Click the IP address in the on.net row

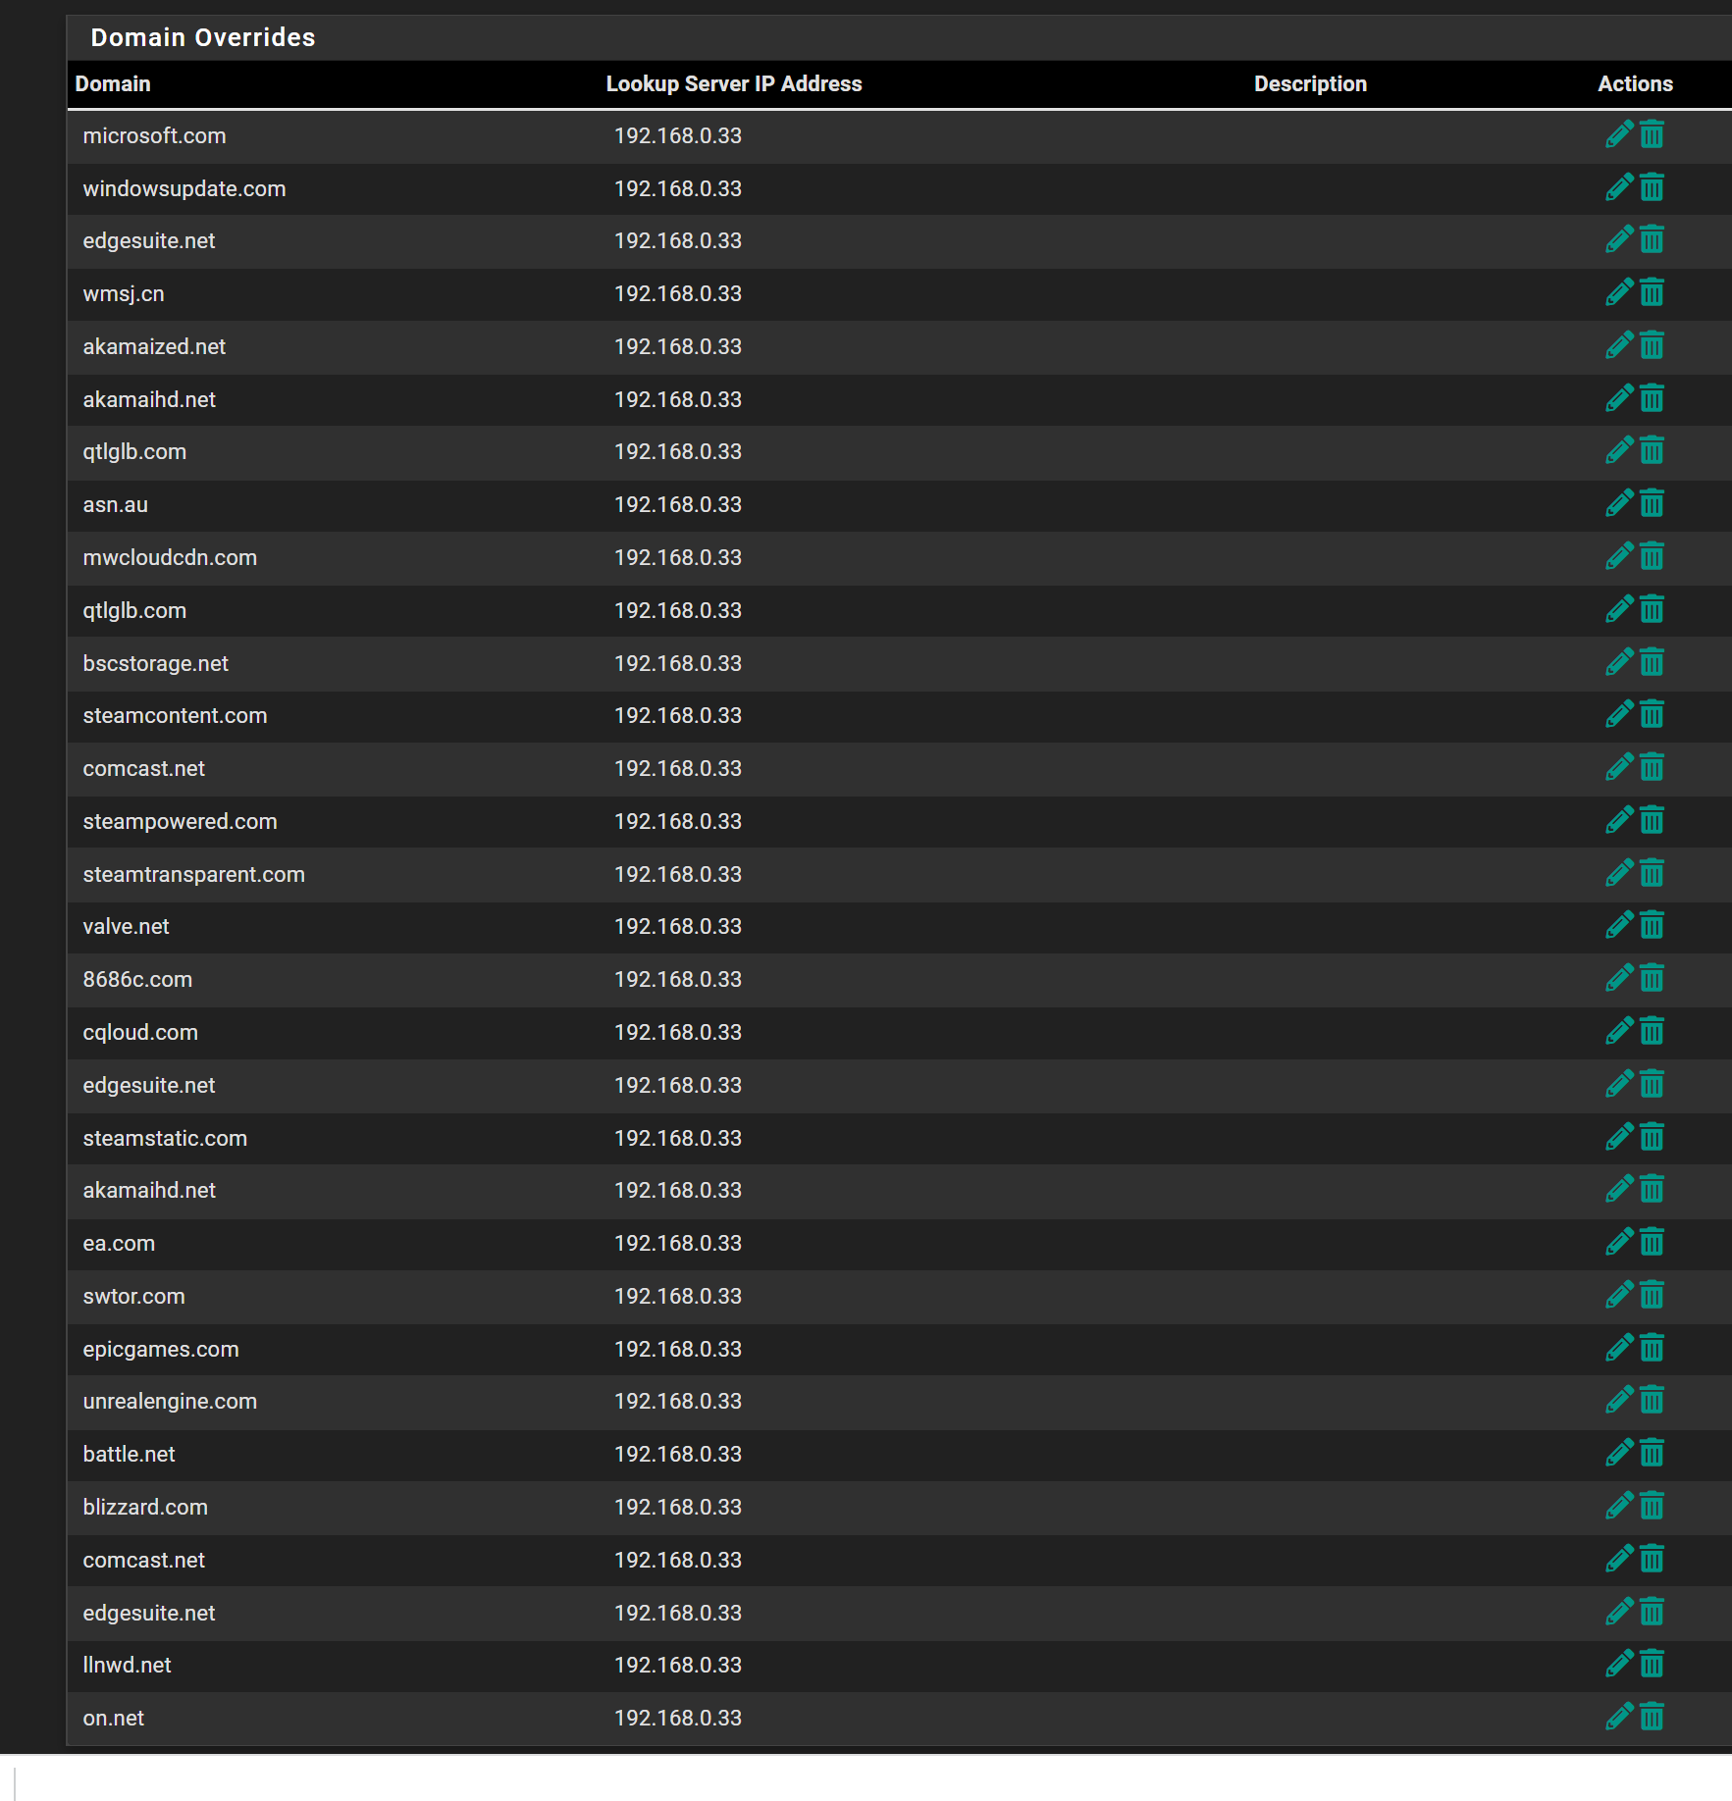tap(678, 1718)
